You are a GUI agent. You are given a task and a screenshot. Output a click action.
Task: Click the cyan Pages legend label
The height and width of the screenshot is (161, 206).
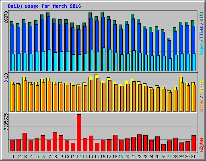pos(202,49)
